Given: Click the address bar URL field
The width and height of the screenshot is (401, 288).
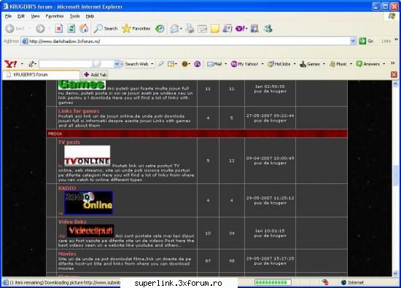Looking at the screenshot, I should (186, 41).
